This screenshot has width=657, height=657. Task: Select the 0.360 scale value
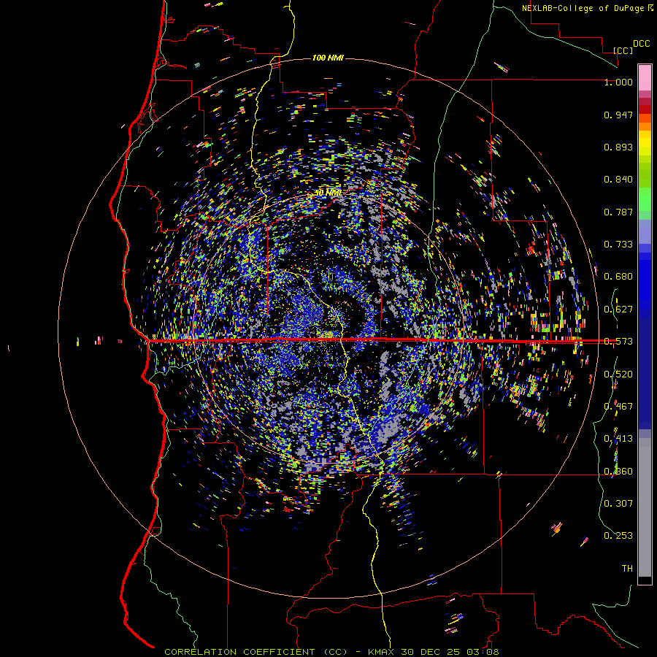(618, 472)
